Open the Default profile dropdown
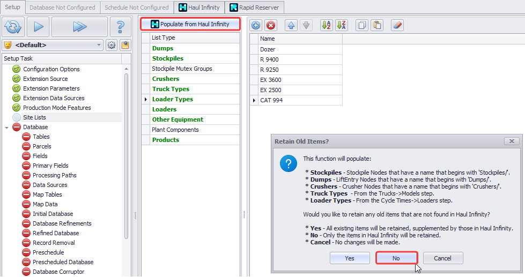This screenshot has height=277, width=525. [53, 45]
